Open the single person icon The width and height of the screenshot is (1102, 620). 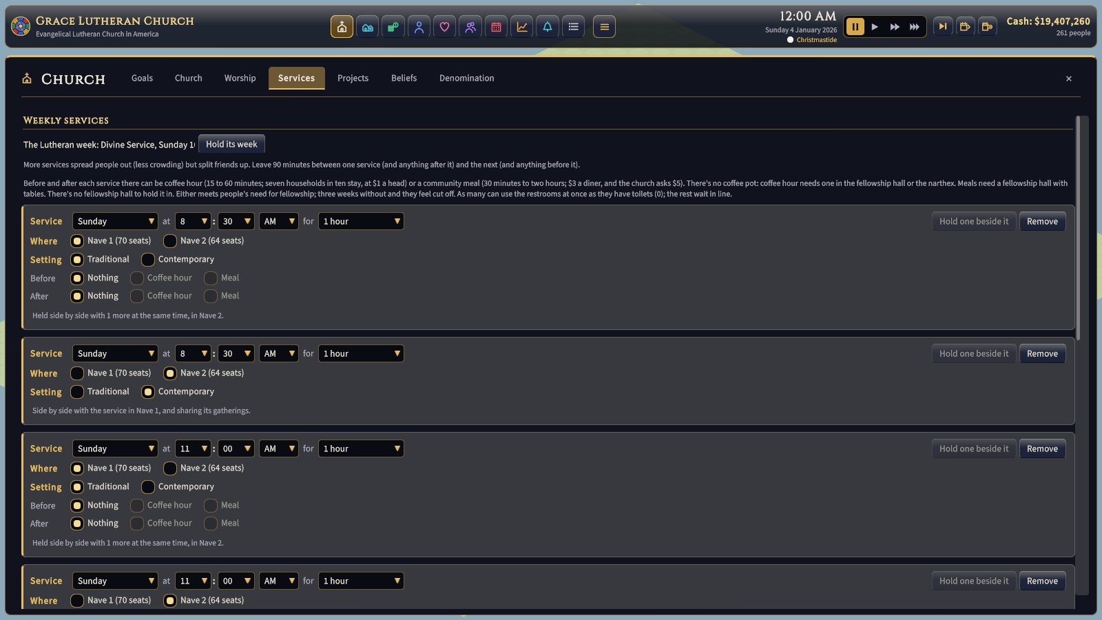419,27
